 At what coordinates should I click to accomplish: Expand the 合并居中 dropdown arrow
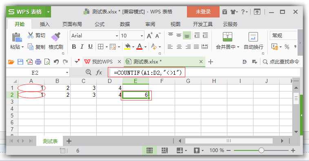pyautogui.click(x=238, y=47)
